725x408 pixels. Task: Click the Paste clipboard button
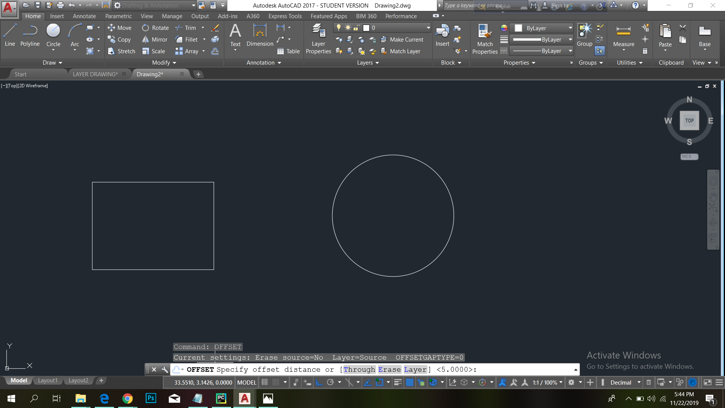[x=665, y=35]
